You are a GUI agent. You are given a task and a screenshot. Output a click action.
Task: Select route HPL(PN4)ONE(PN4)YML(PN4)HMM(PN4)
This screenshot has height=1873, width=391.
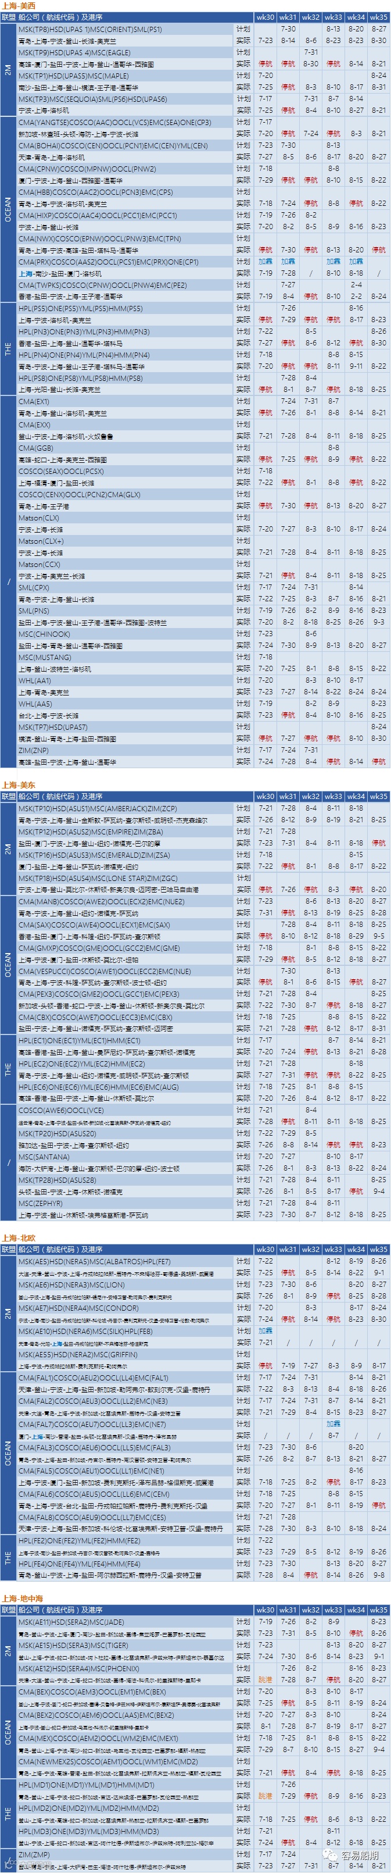[x=84, y=355]
